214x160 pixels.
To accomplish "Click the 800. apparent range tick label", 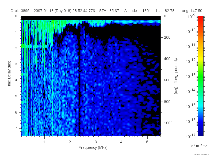I will pyautogui.click(x=168, y=102).
